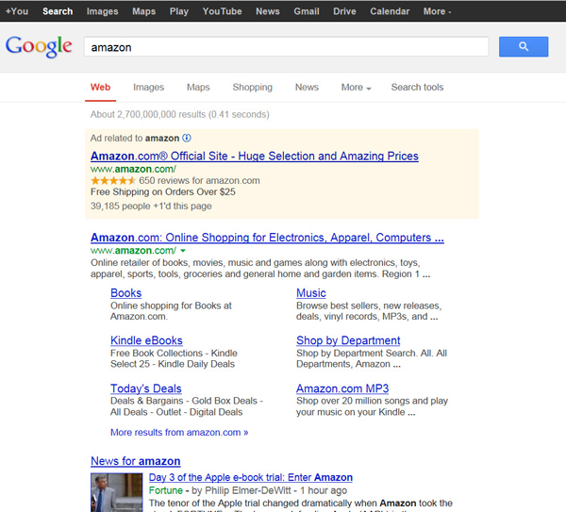Screen dimensions: 566x512
Task: Open the Amazon.com Official Site ad link
Action: click(x=254, y=157)
